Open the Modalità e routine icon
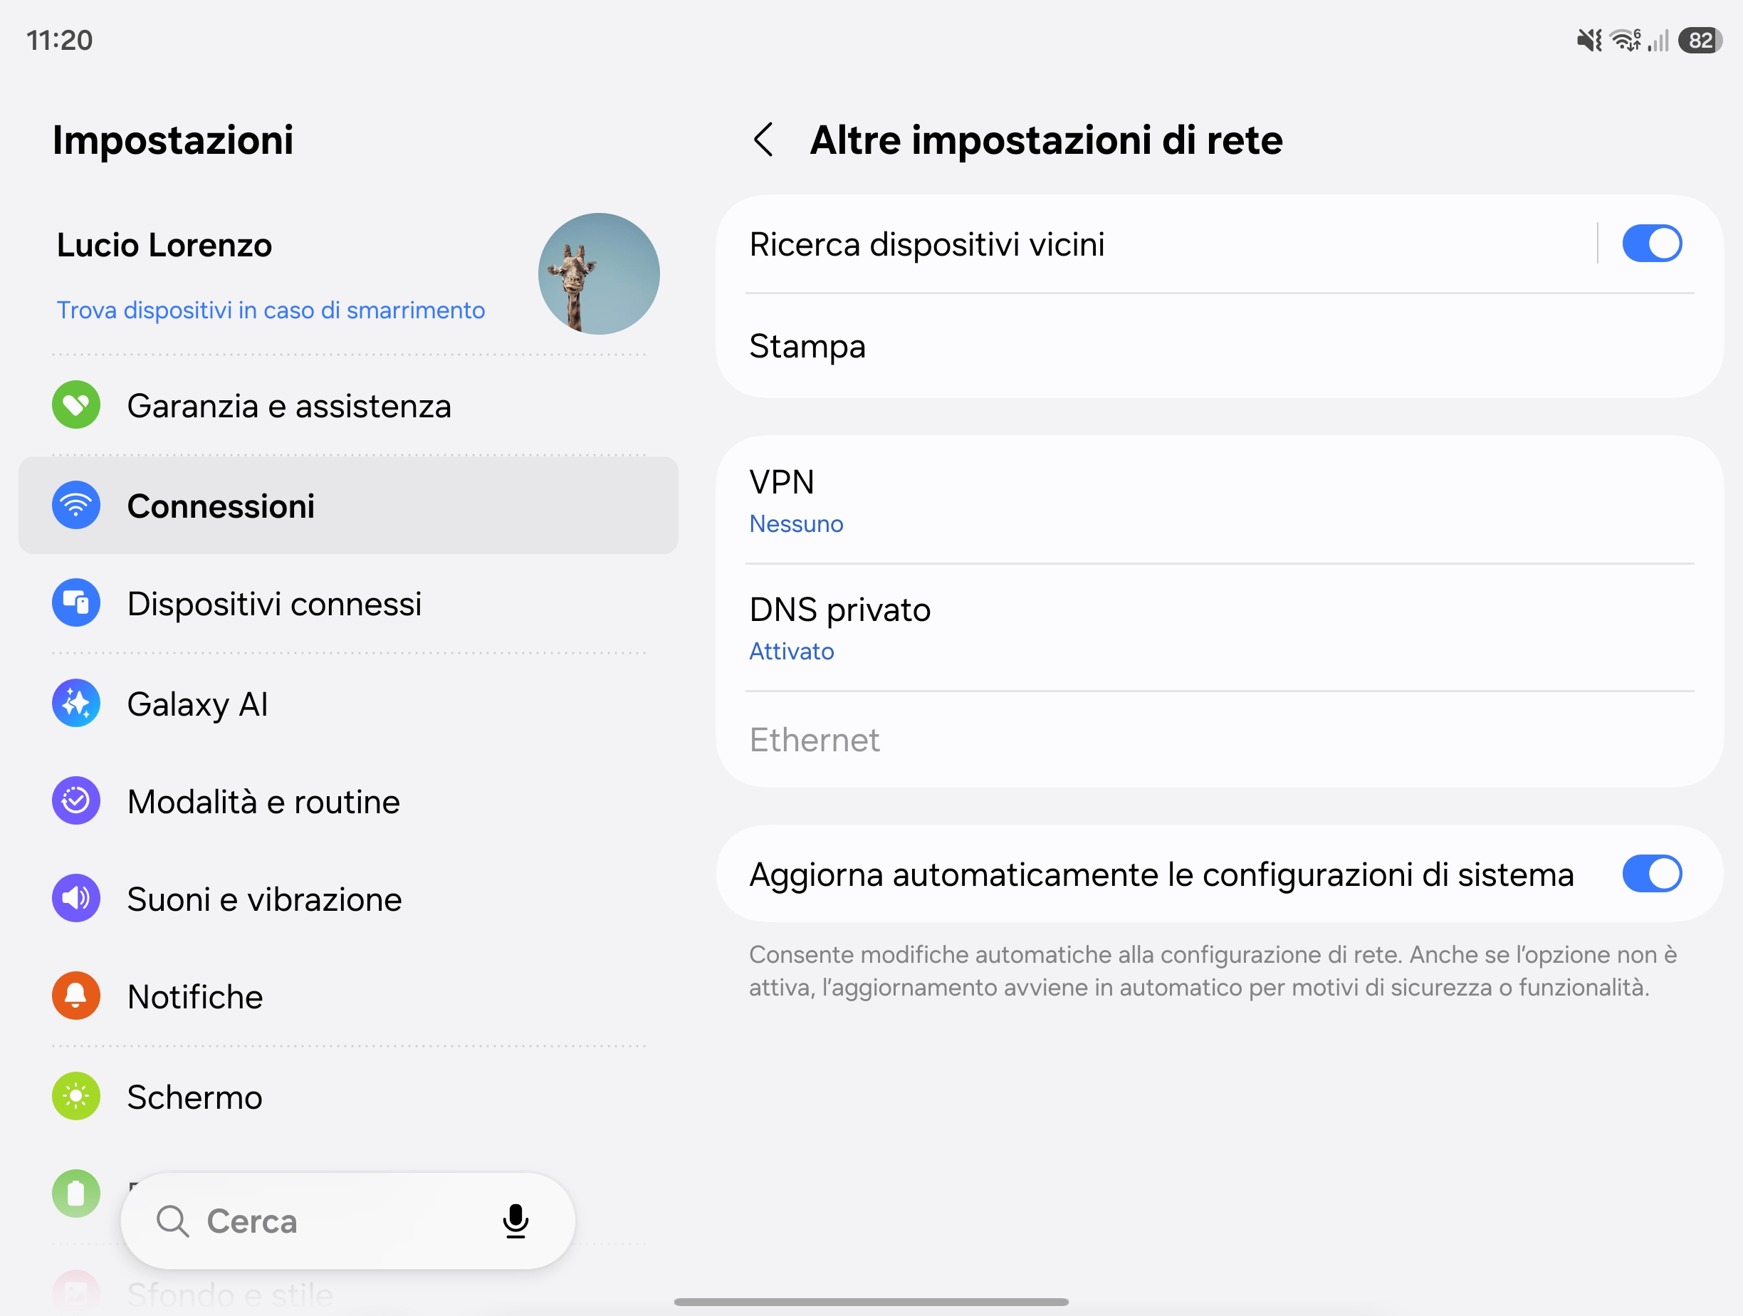 pos(76,800)
